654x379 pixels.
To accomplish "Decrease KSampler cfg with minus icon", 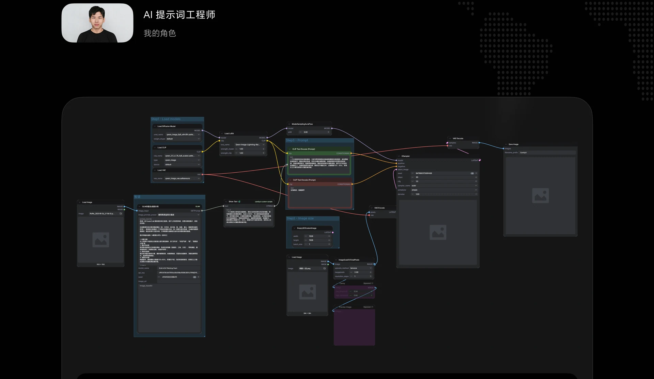I will point(412,181).
